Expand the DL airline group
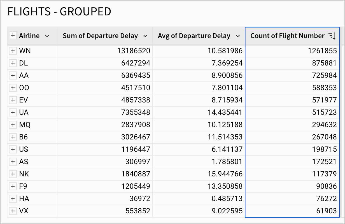Image resolution: width=345 pixels, height=224 pixels. point(13,63)
